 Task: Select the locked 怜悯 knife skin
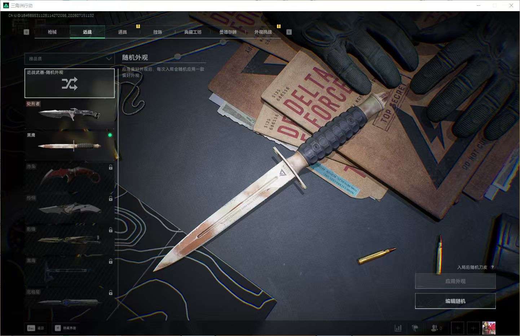[x=70, y=209]
